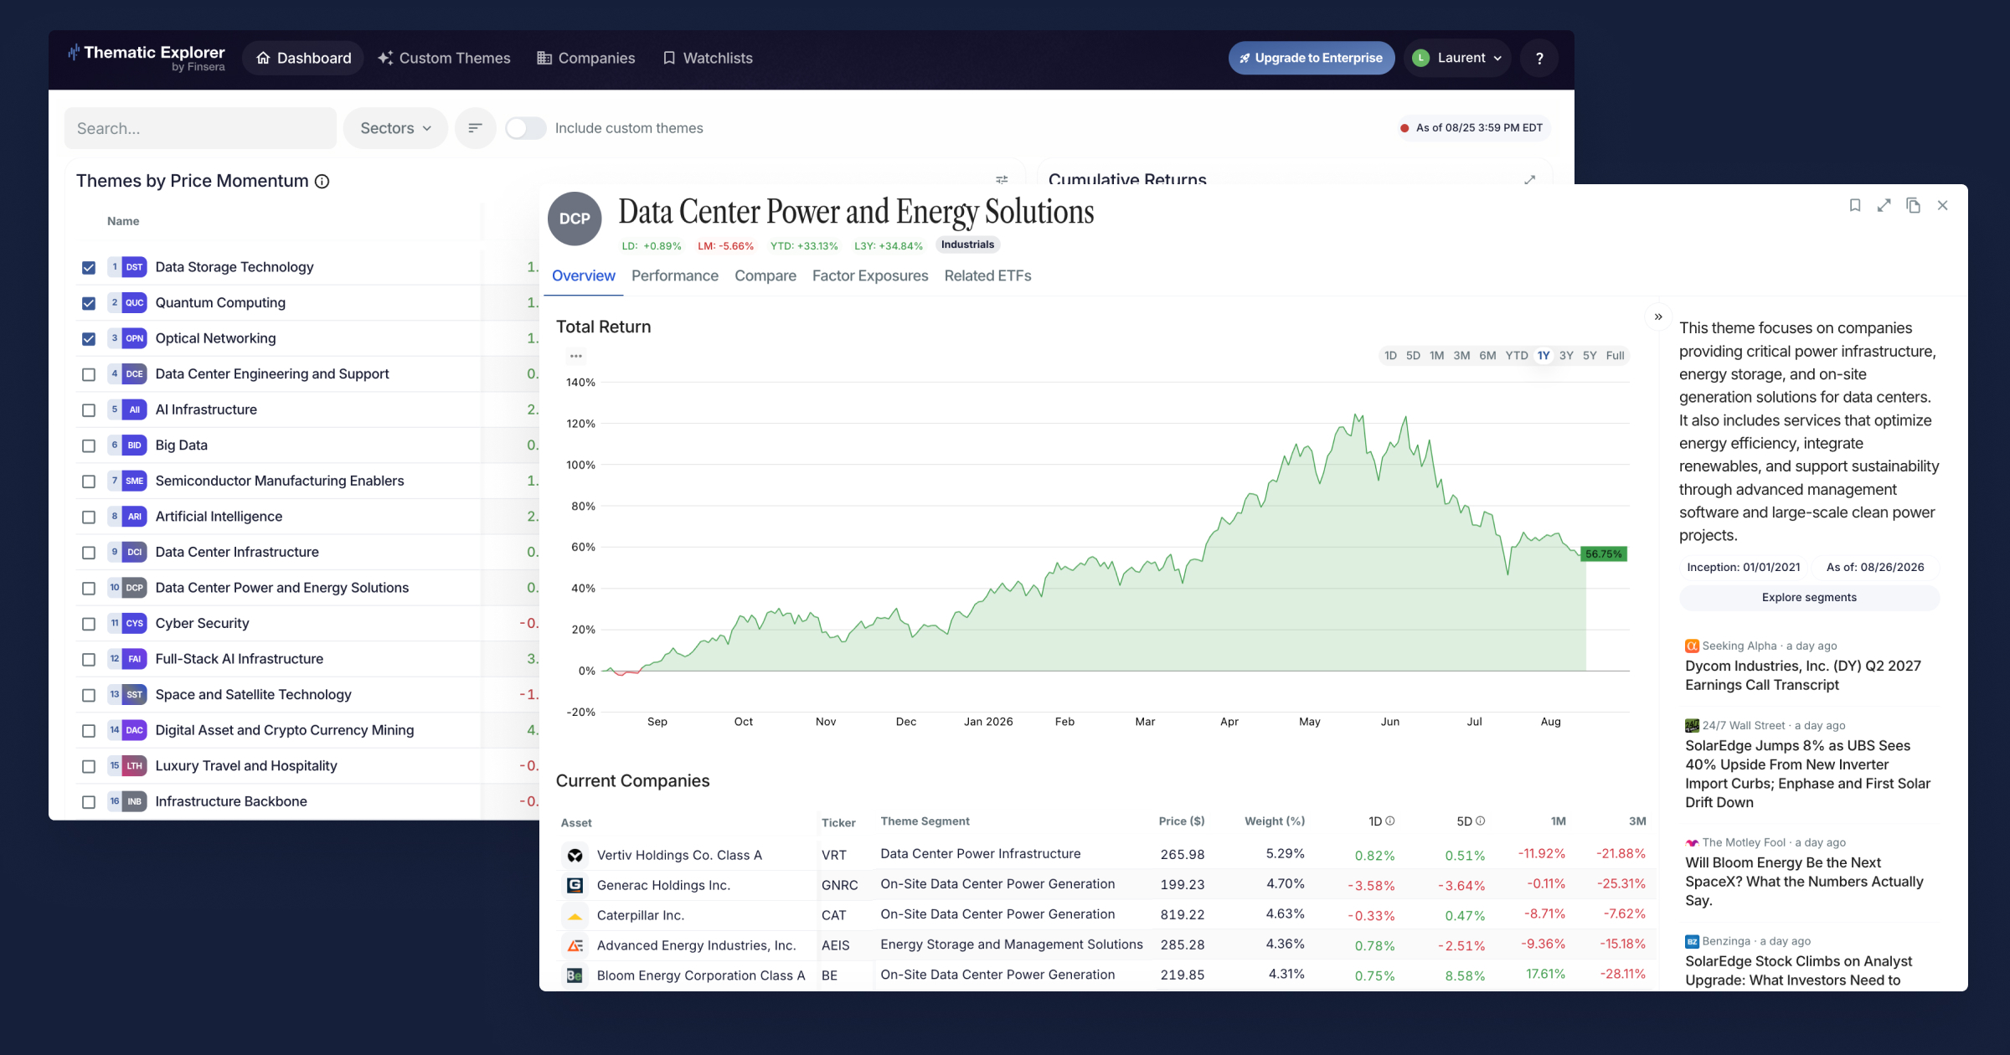2010x1055 pixels.
Task: Click the Dashboard navigation button
Action: tap(303, 58)
